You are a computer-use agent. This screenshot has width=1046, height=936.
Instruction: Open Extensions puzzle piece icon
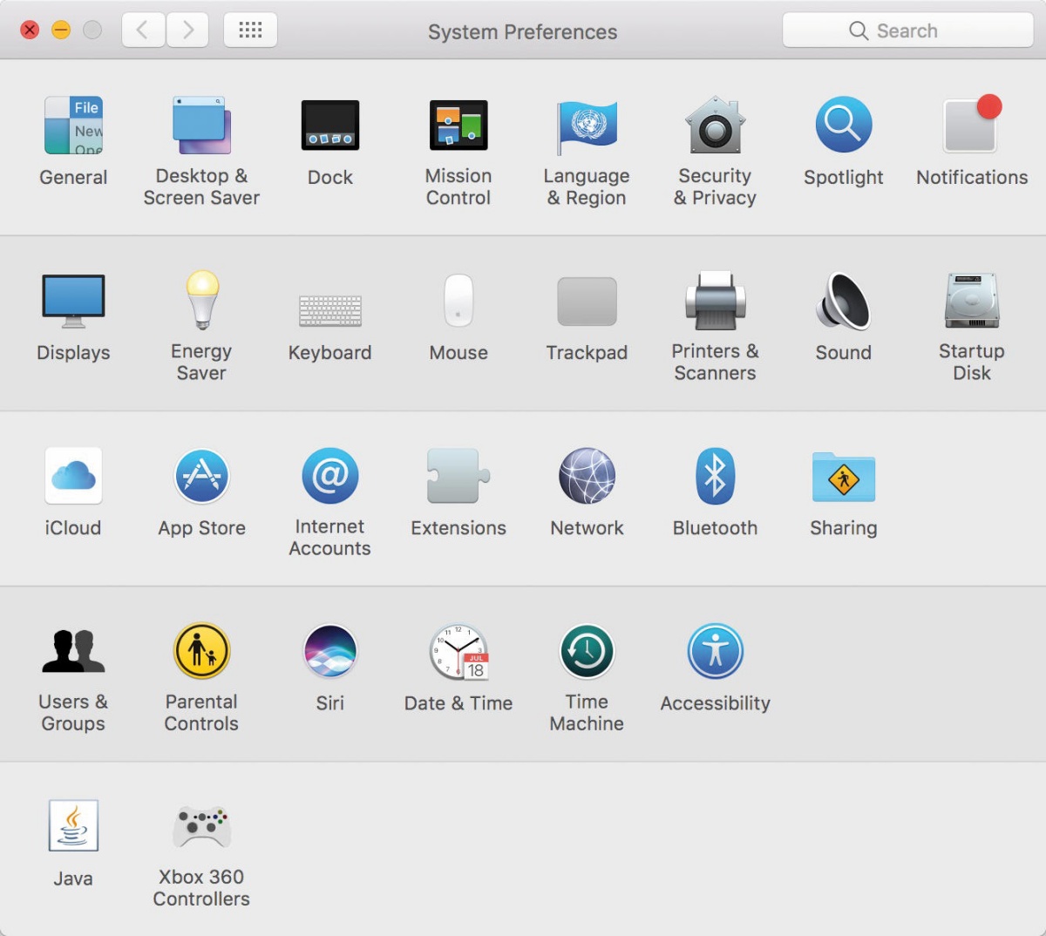[458, 476]
